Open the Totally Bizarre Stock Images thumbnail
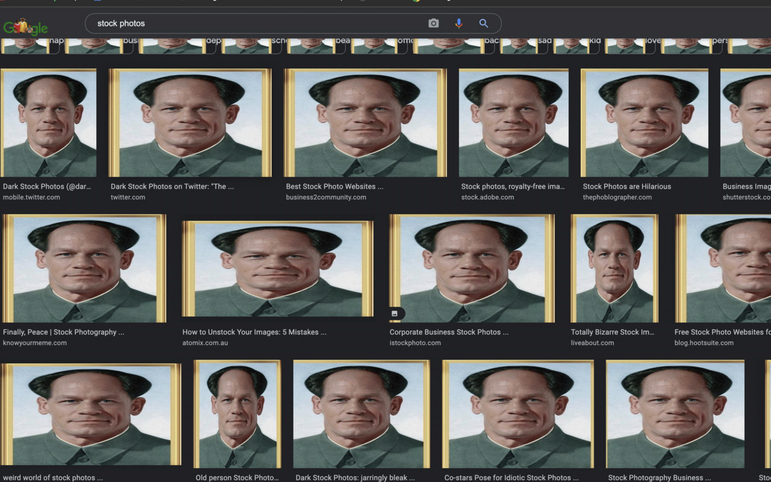Viewport: 771px width, 482px height. (x=614, y=269)
